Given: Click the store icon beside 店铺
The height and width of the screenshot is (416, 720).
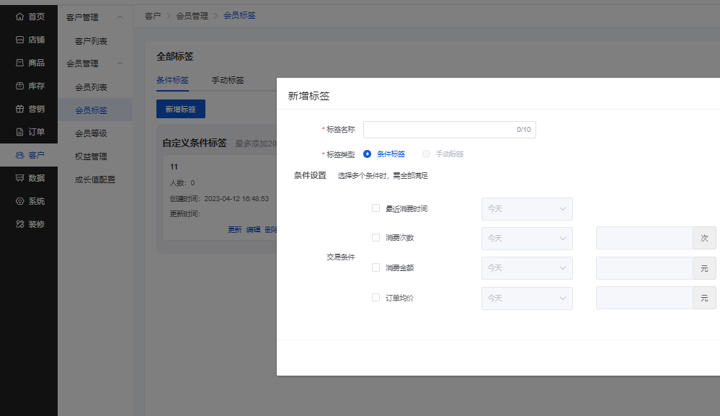Looking at the screenshot, I should tap(19, 40).
